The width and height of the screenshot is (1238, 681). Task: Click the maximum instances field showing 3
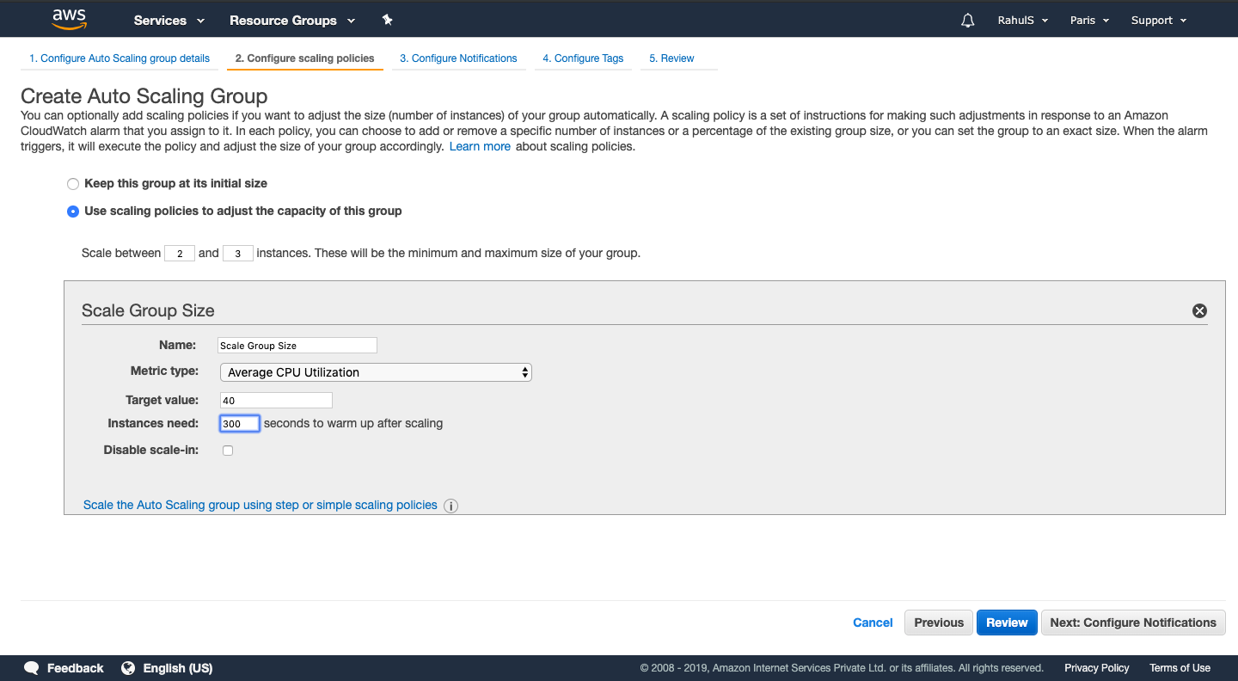[x=237, y=253]
